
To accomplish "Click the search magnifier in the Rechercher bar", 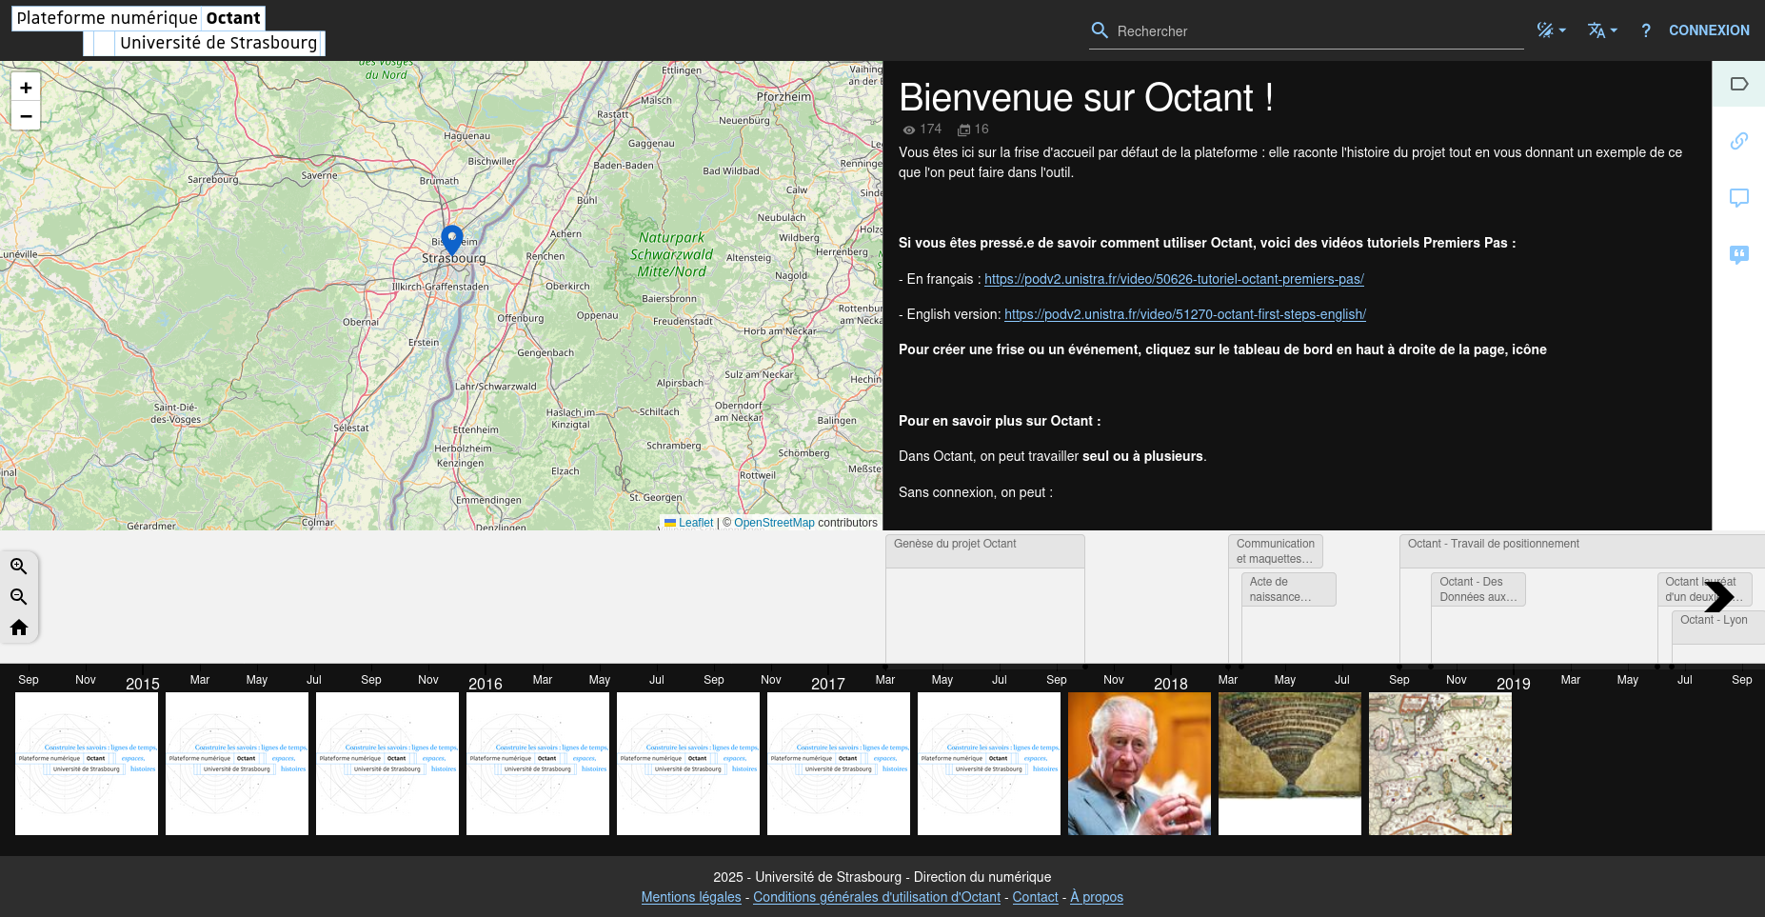I will 1100,30.
